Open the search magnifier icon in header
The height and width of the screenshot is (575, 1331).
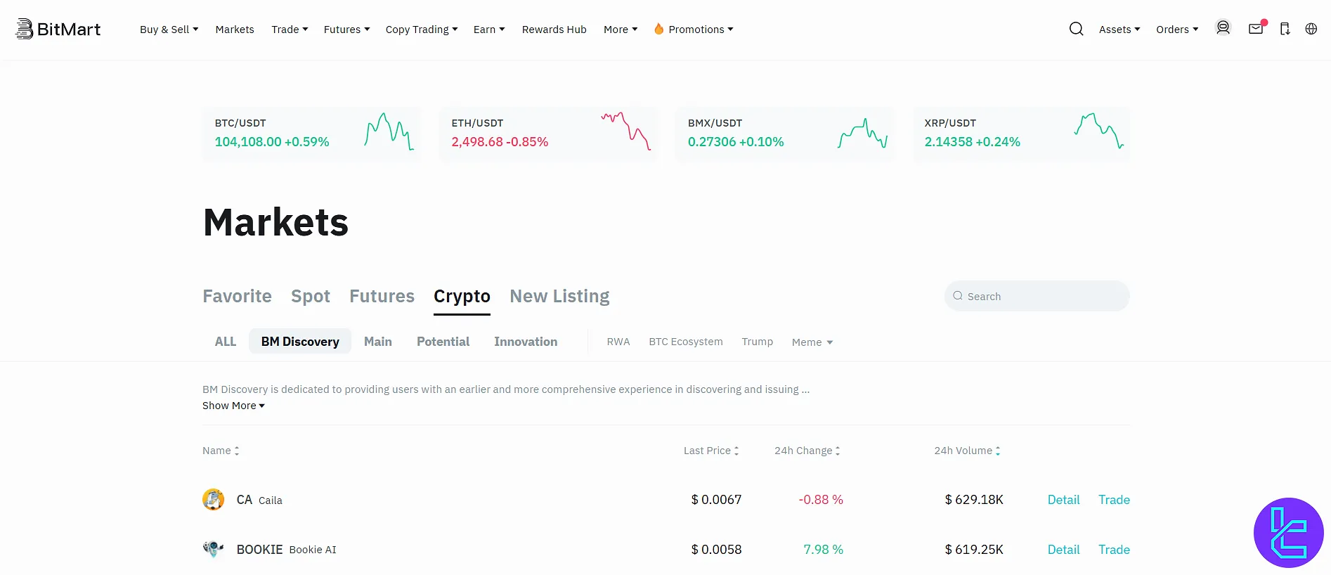(x=1076, y=29)
